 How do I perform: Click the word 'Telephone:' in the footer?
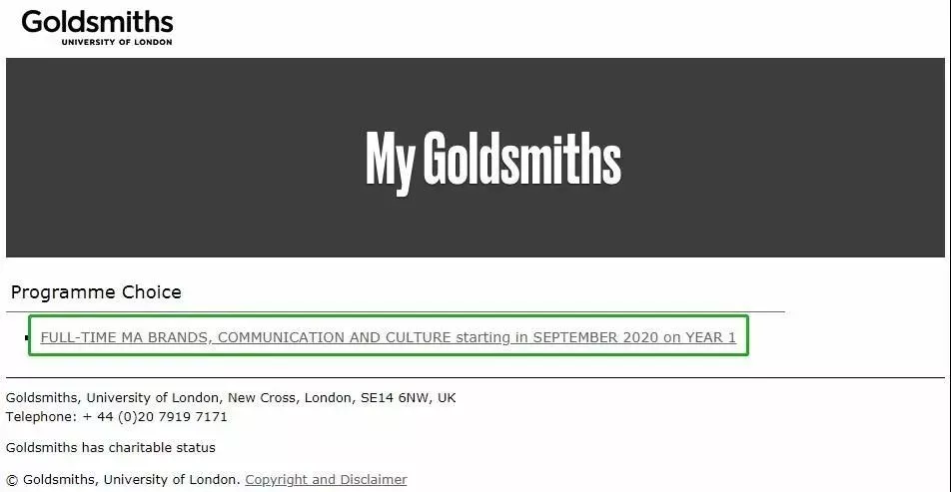(x=42, y=417)
